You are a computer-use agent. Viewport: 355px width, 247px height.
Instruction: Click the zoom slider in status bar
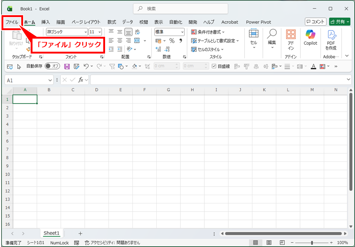pyautogui.click(x=312, y=242)
